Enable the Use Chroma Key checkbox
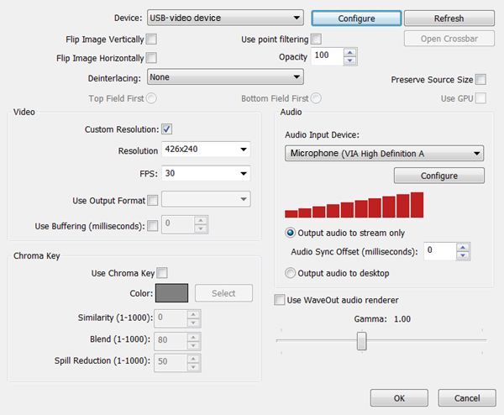This screenshot has width=504, height=415. click(x=162, y=273)
